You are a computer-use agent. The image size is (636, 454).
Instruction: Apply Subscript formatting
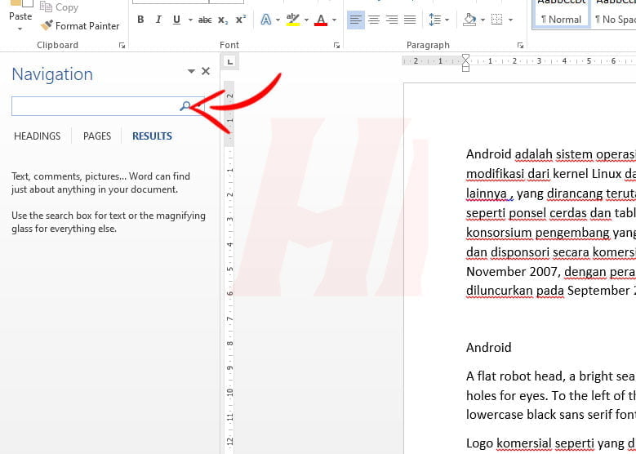[x=223, y=20]
